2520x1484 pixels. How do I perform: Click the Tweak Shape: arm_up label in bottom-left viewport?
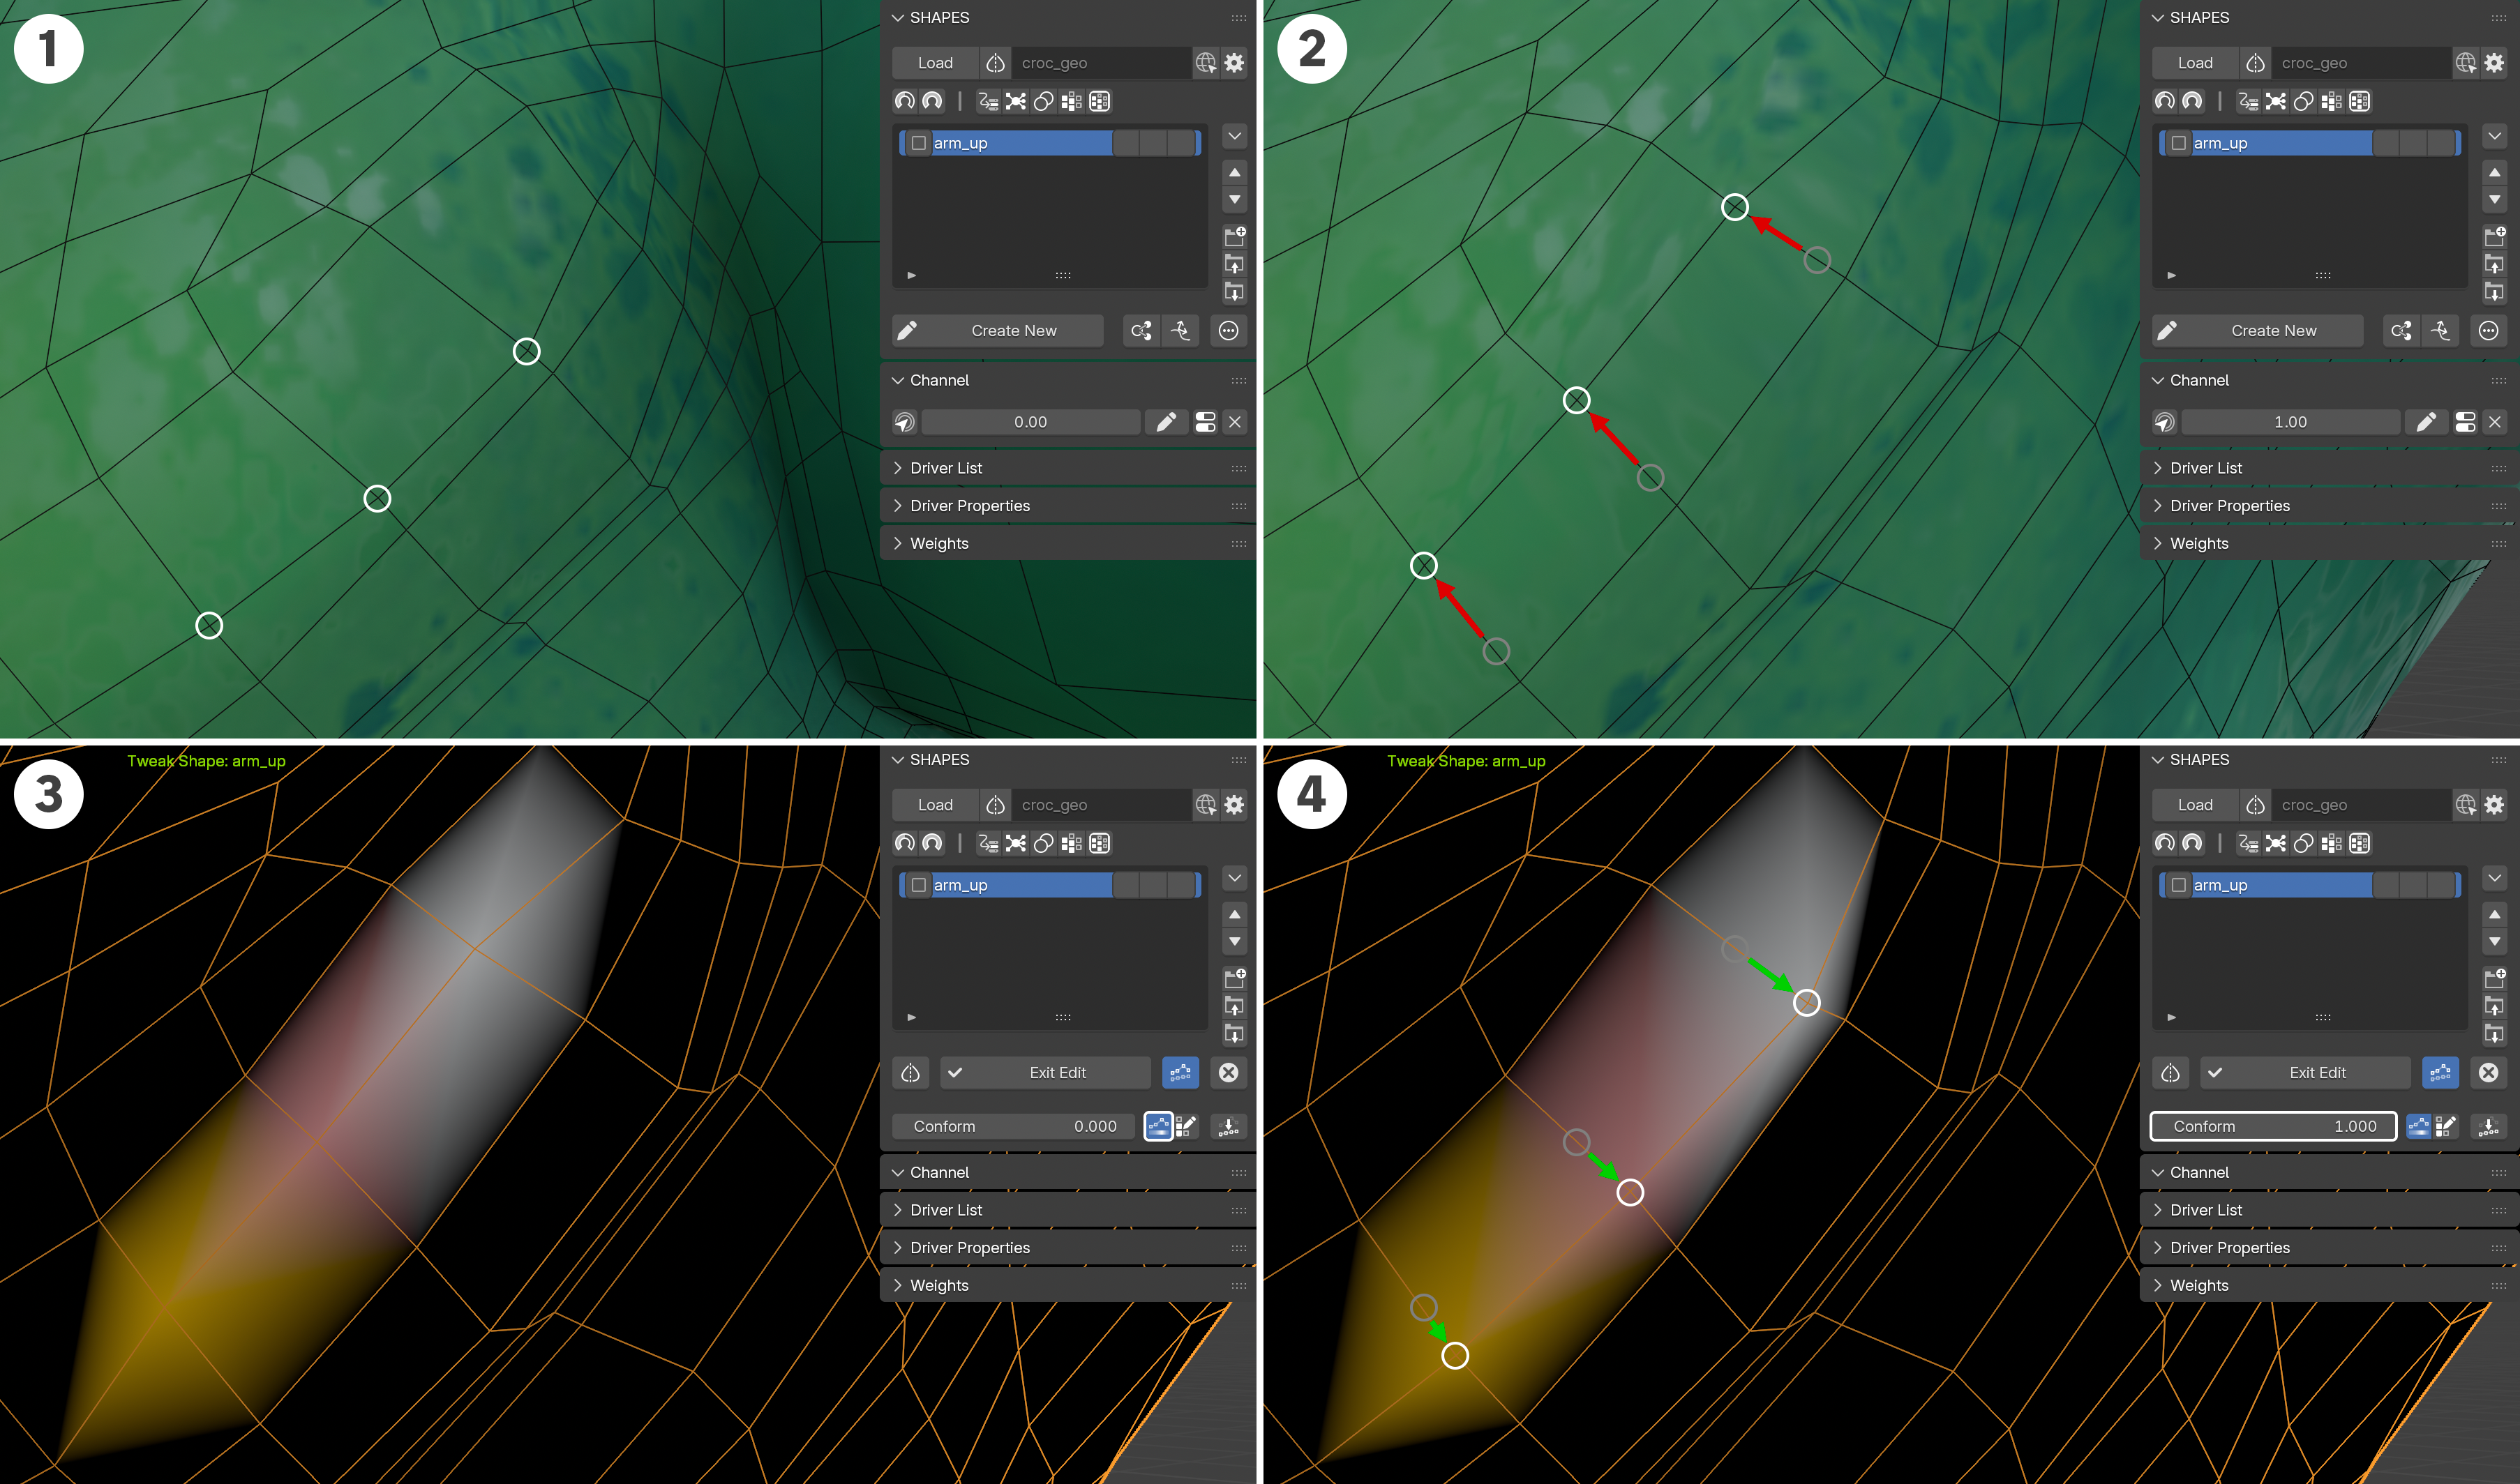[x=206, y=762]
